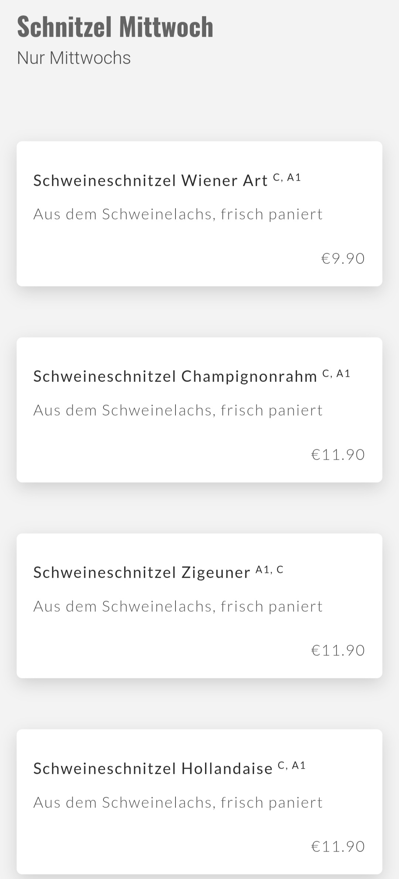Click the description under Schweineschnitzel Champignonrahm
The height and width of the screenshot is (879, 399).
tap(178, 410)
